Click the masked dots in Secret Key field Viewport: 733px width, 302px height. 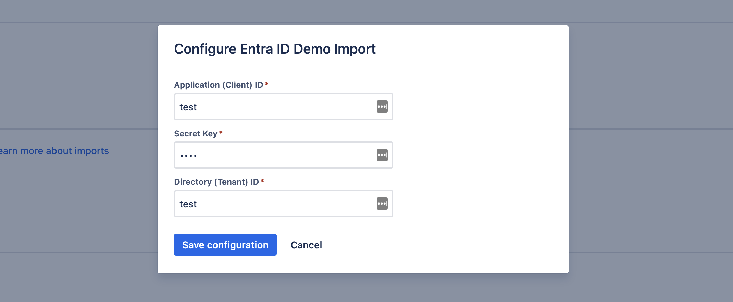[188, 156]
